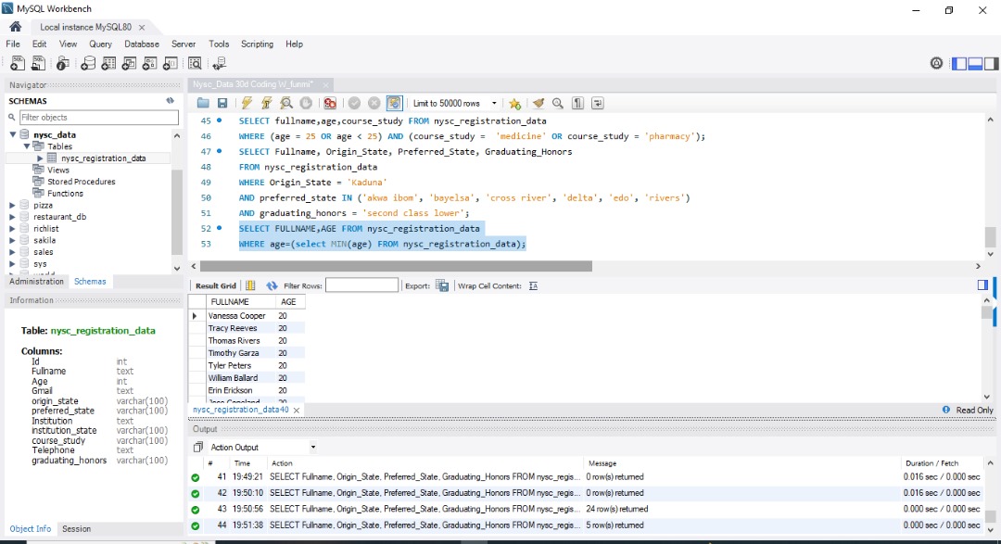Save snippet with star favorite icon

coord(514,104)
